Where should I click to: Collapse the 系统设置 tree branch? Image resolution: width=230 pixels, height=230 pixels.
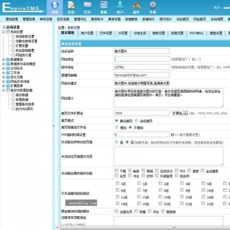click(4, 32)
